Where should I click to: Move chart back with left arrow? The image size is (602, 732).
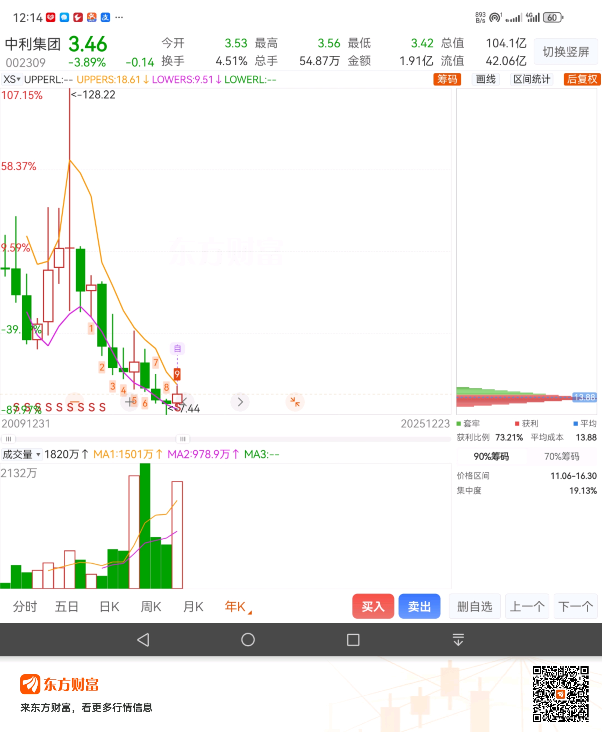tap(184, 402)
